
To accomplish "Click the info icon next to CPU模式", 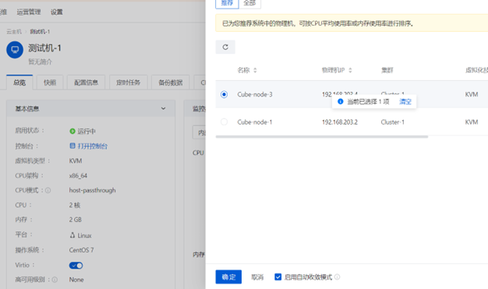I will (48, 190).
